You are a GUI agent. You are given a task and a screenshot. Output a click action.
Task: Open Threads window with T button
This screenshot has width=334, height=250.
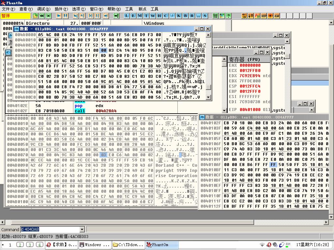point(146,16)
